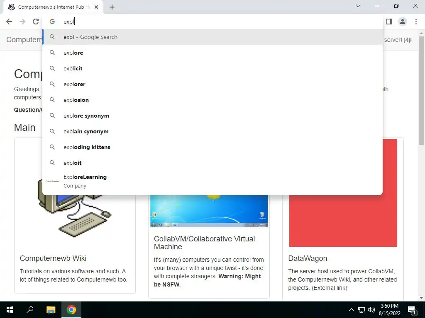The width and height of the screenshot is (425, 318).
Task: Open a new tab with the plus button
Action: click(x=112, y=7)
